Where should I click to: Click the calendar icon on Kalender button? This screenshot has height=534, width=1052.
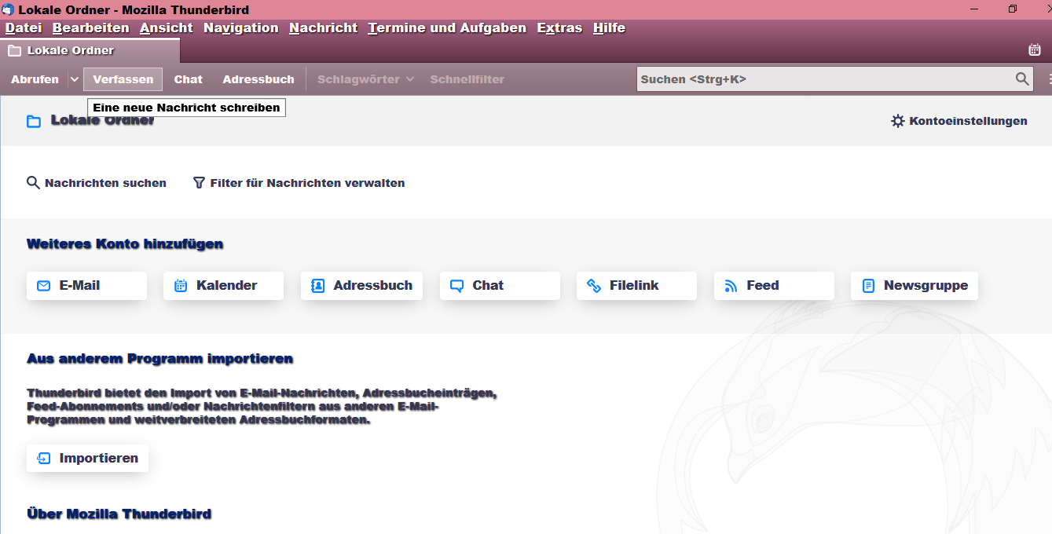coord(181,286)
